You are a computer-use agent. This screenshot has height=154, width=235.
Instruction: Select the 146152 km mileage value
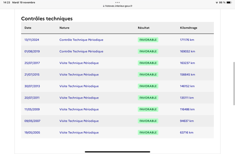point(187,86)
